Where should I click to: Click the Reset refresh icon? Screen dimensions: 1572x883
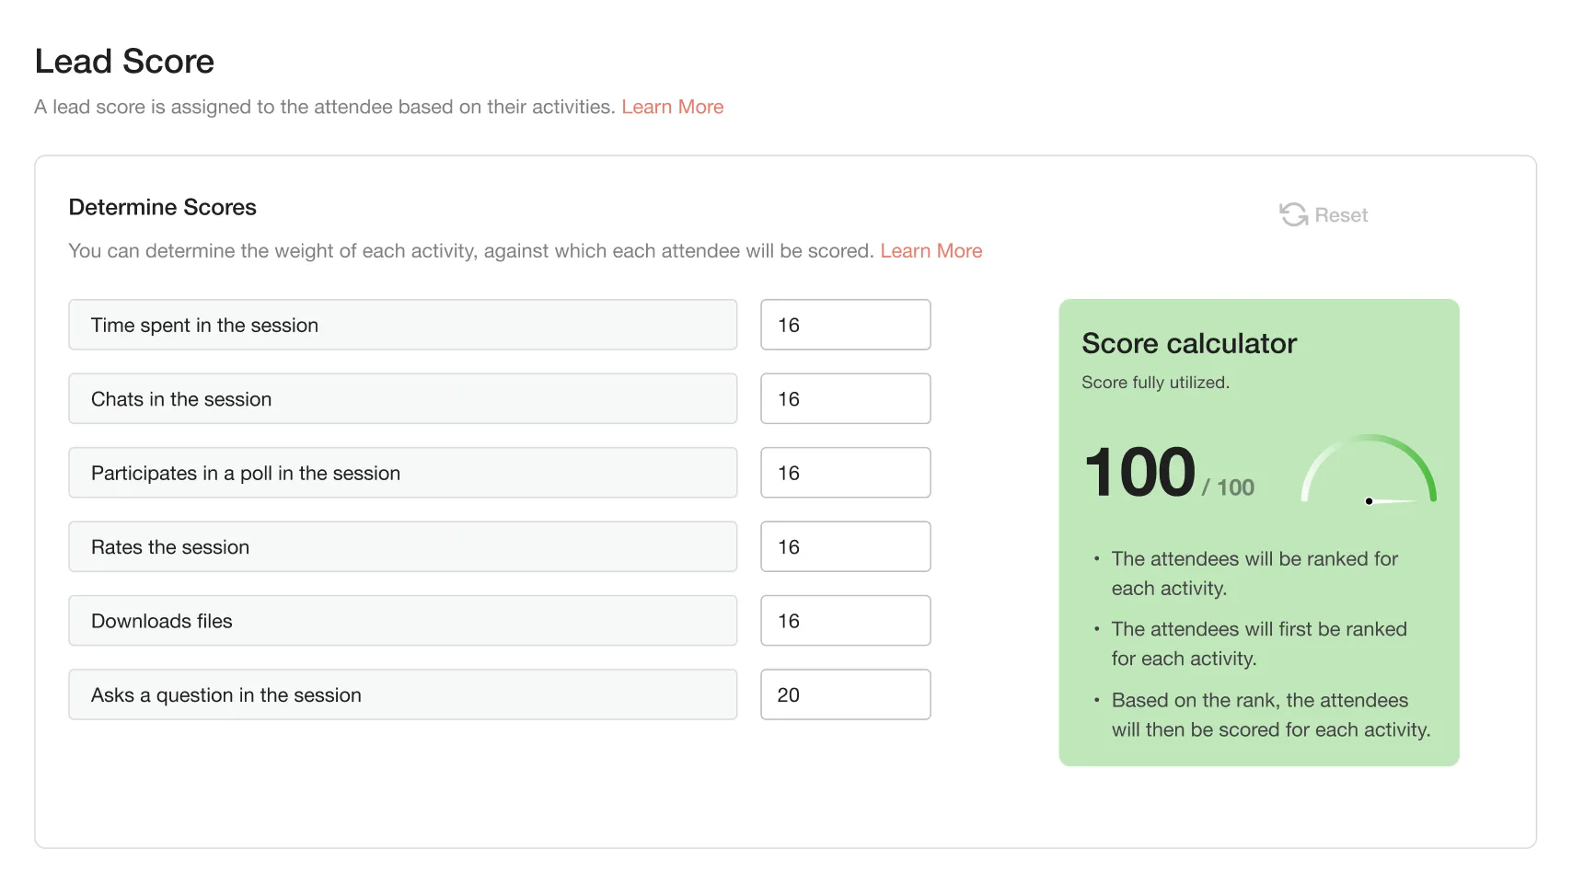(1292, 214)
